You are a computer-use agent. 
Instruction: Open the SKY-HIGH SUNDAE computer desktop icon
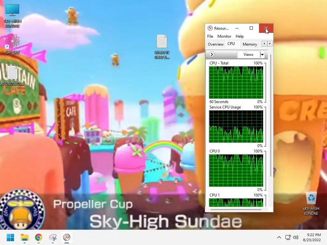[x=12, y=16]
